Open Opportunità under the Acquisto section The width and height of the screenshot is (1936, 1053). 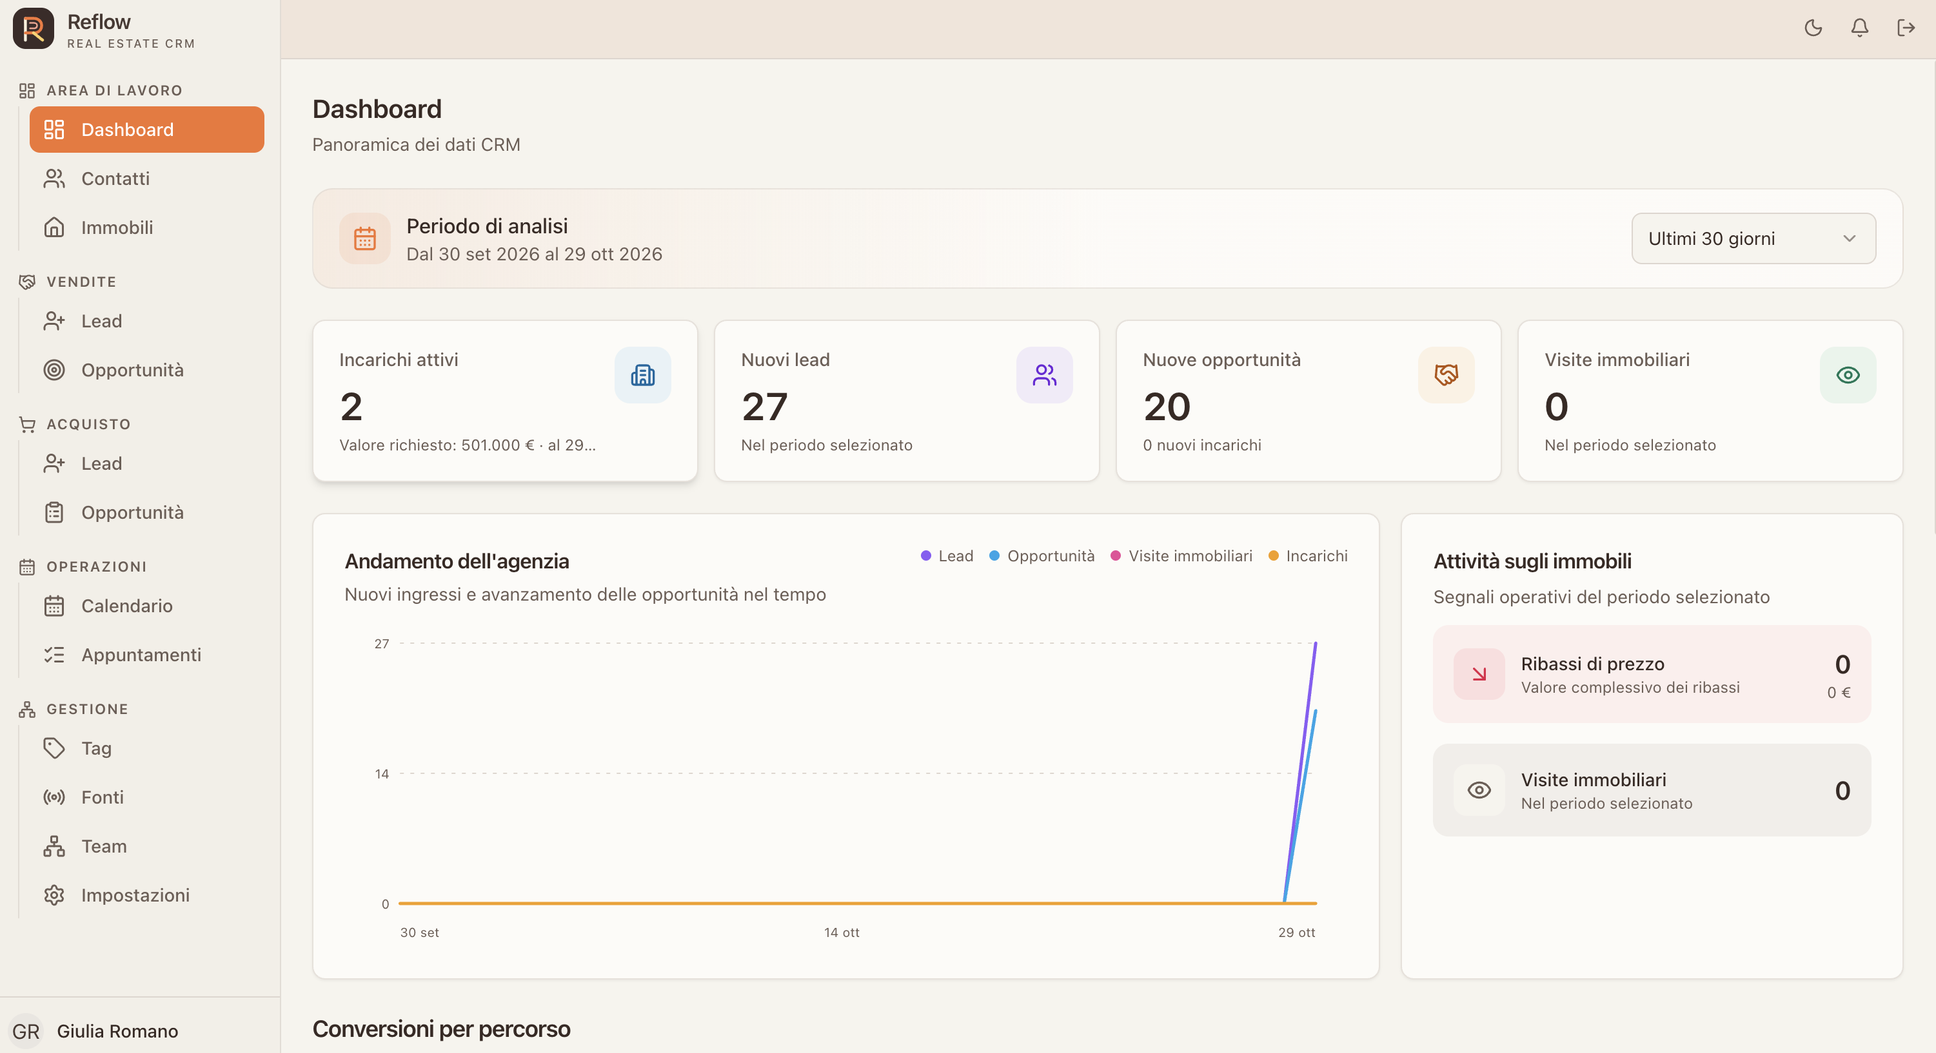146,512
